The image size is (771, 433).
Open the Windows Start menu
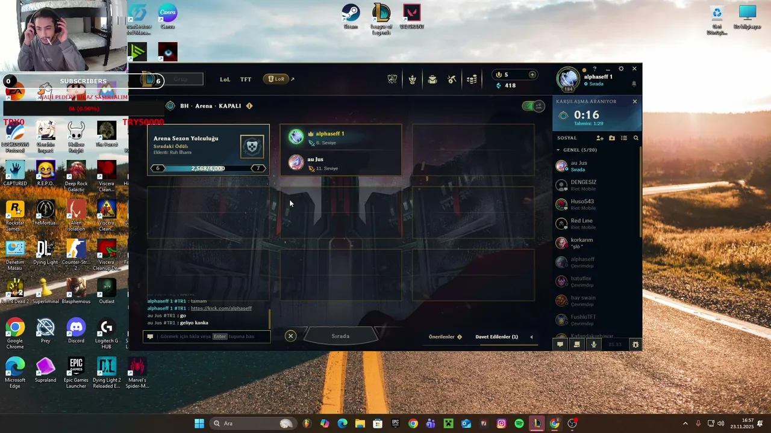199,423
